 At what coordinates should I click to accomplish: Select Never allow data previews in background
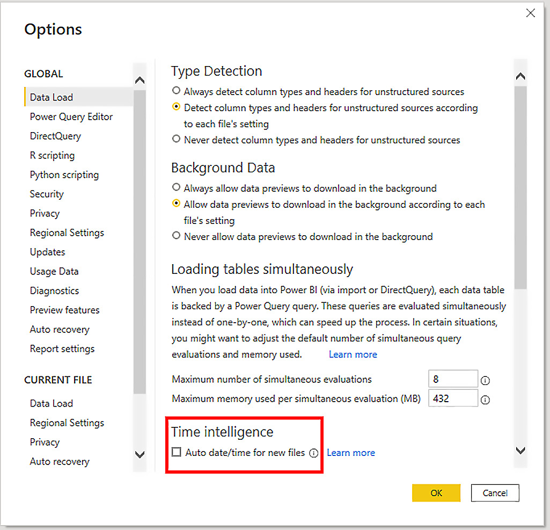click(176, 236)
